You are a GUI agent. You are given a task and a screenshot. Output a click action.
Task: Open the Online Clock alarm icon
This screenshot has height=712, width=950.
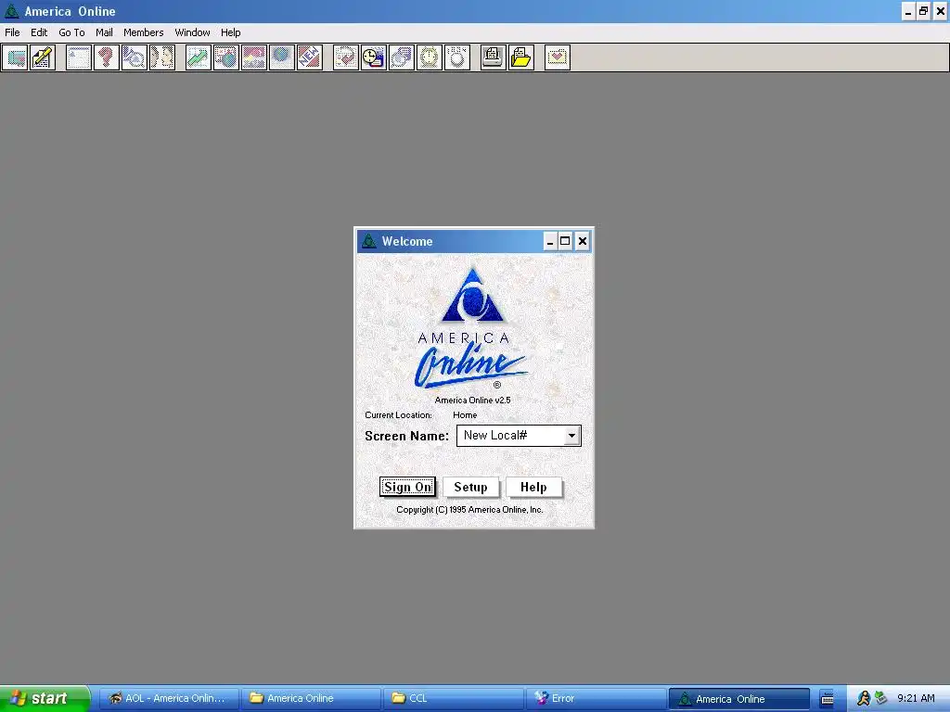coord(430,57)
